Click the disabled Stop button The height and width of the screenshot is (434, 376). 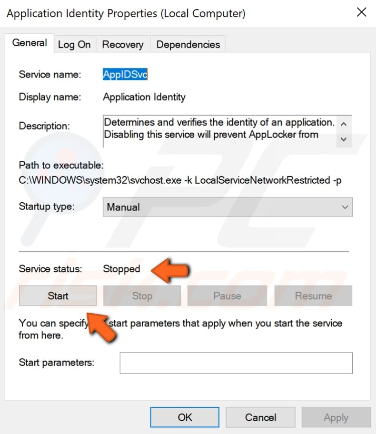(x=142, y=296)
